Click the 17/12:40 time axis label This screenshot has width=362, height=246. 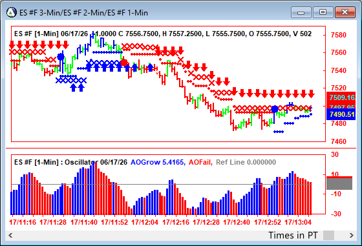coord(237,222)
